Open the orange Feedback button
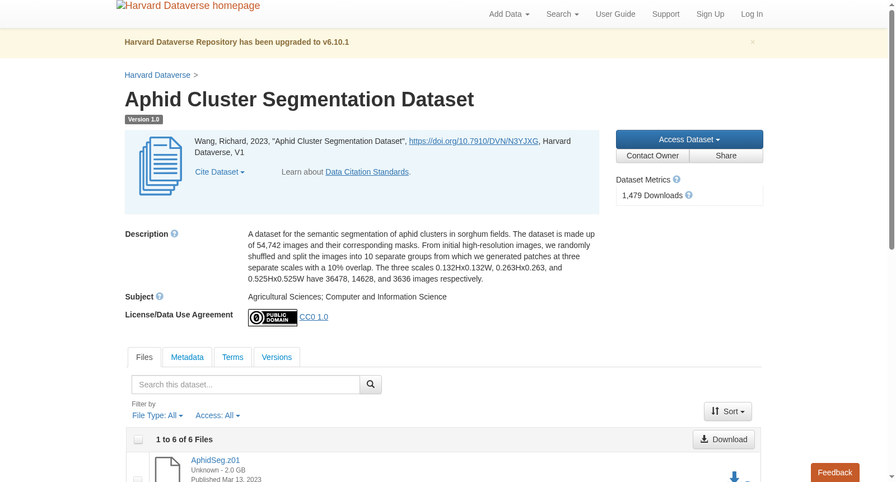Image resolution: width=896 pixels, height=482 pixels. pyautogui.click(x=835, y=472)
